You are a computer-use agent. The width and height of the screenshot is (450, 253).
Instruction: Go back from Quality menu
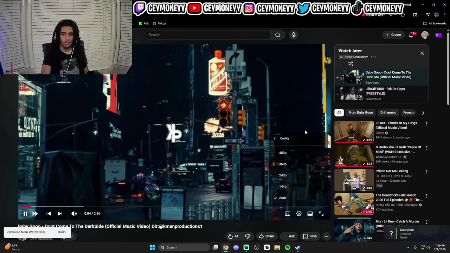275,138
